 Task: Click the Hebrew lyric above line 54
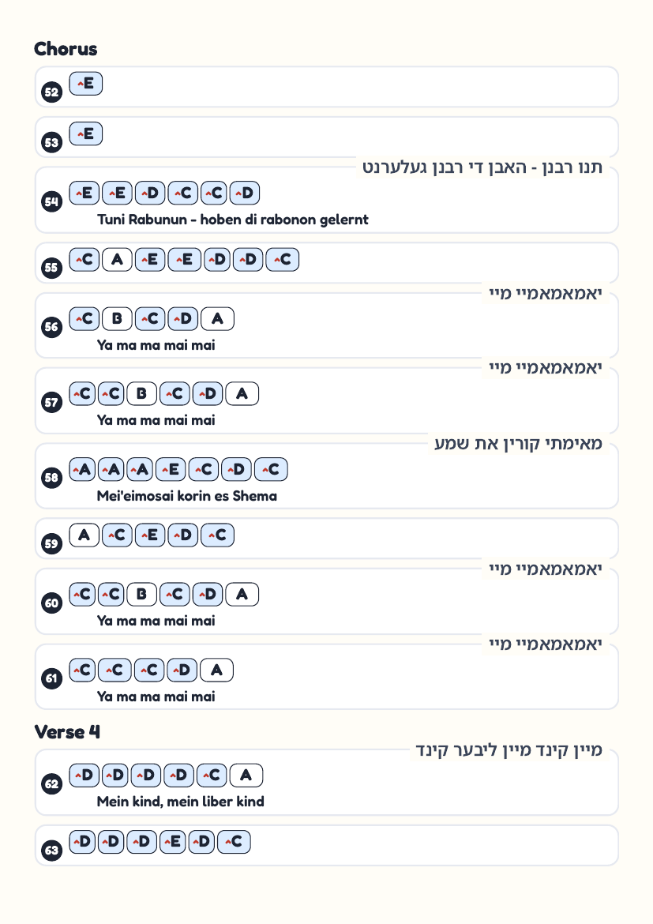point(482,167)
